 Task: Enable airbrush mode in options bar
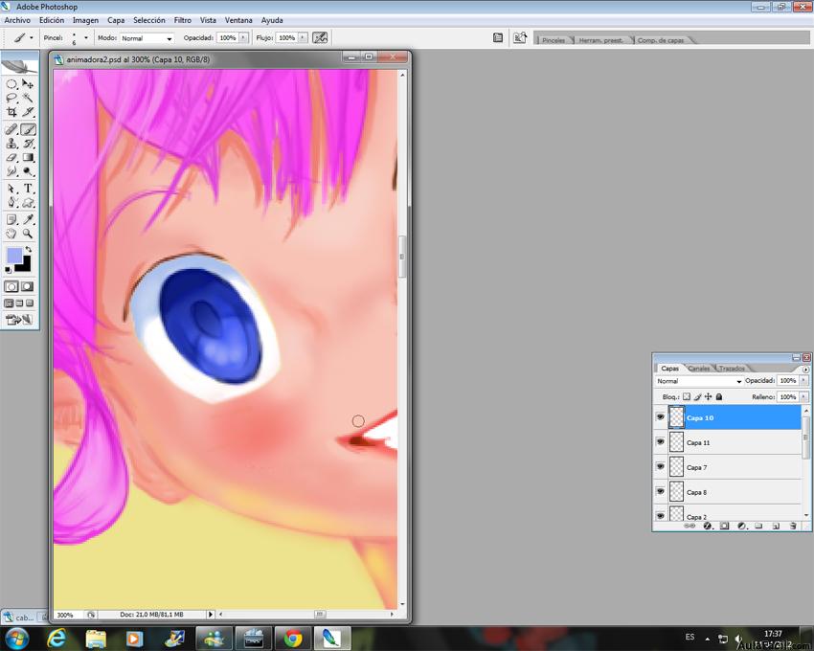pos(320,37)
